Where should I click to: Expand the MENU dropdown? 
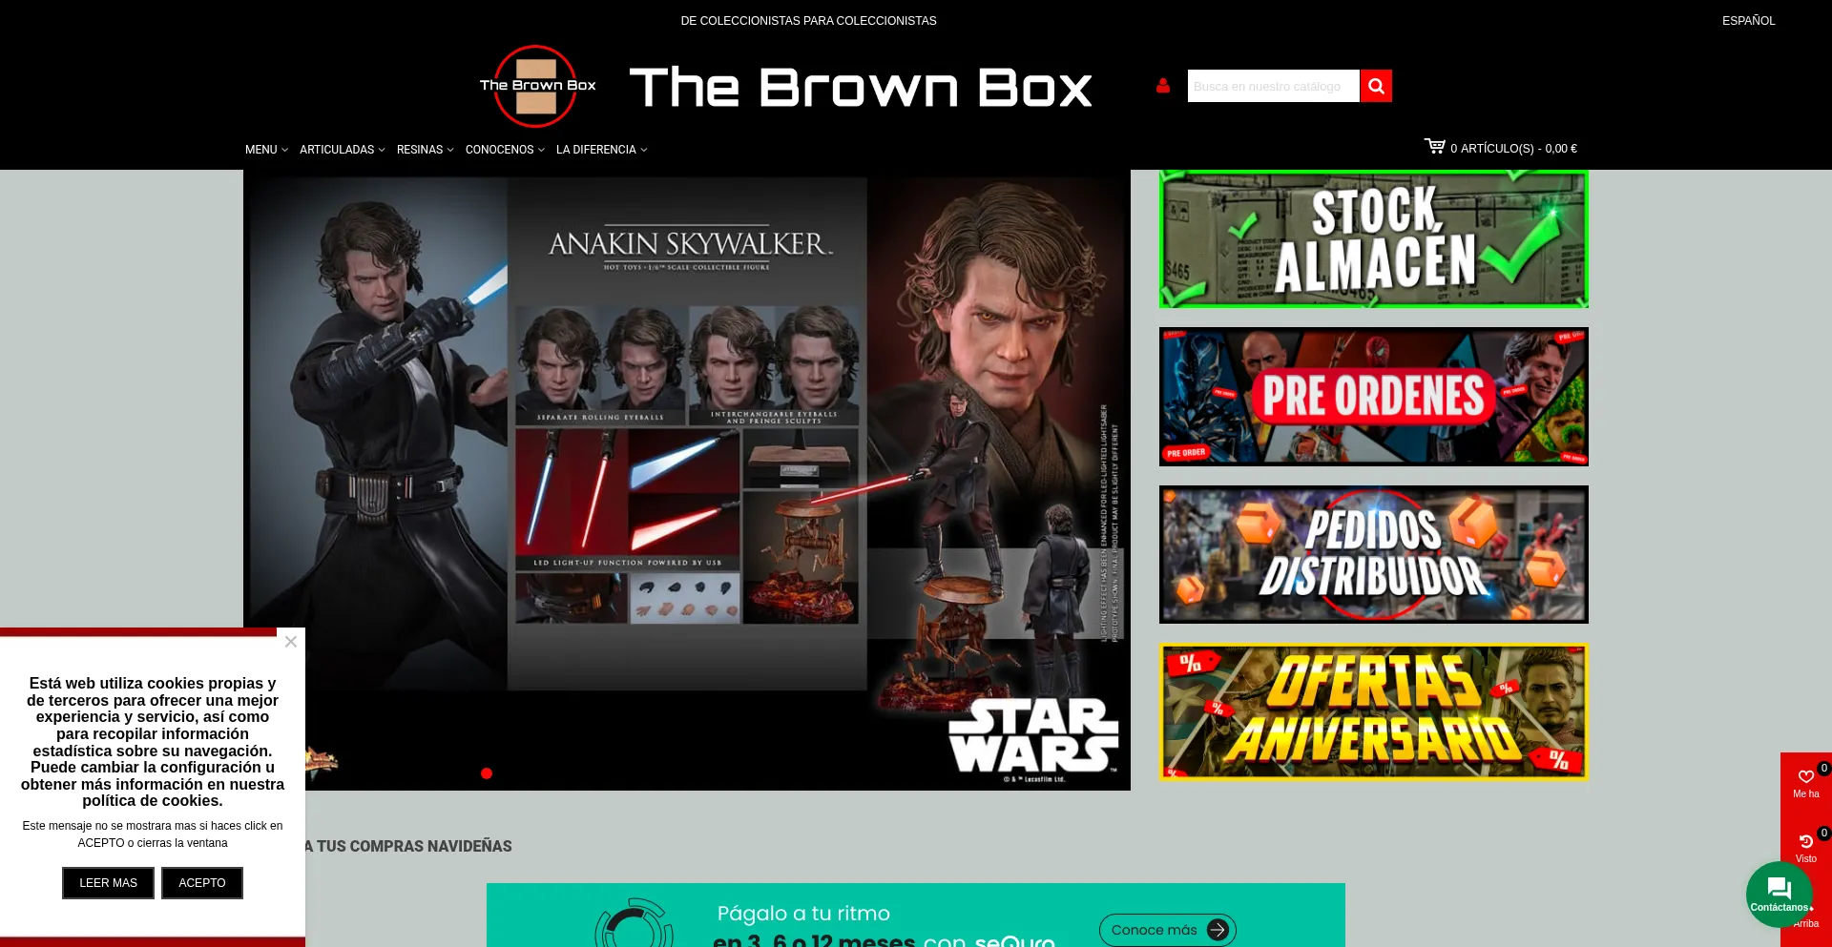pos(266,150)
